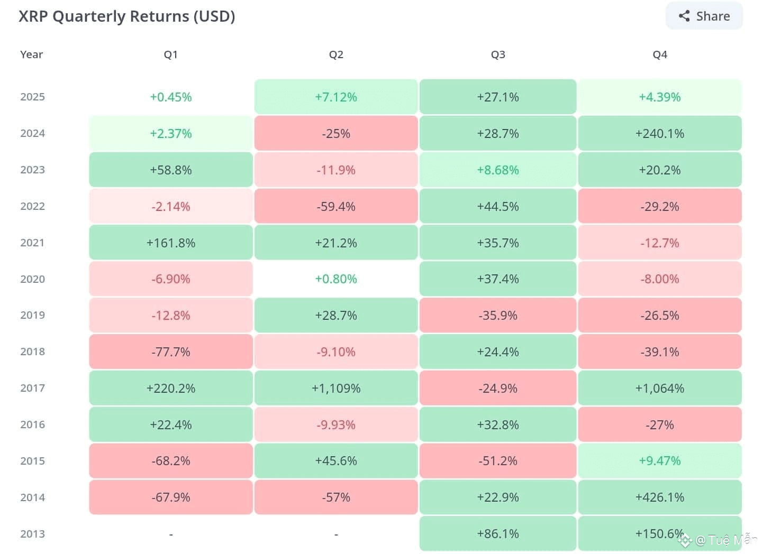Select the 2018 Q1 cell showing -77.7%
The width and height of the screenshot is (762, 554).
[170, 352]
